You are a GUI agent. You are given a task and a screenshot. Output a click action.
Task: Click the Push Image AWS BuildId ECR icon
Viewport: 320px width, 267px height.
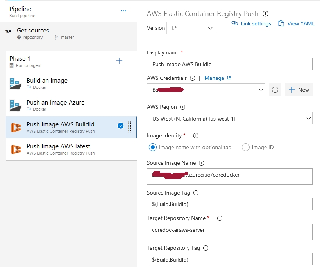[x=16, y=128]
